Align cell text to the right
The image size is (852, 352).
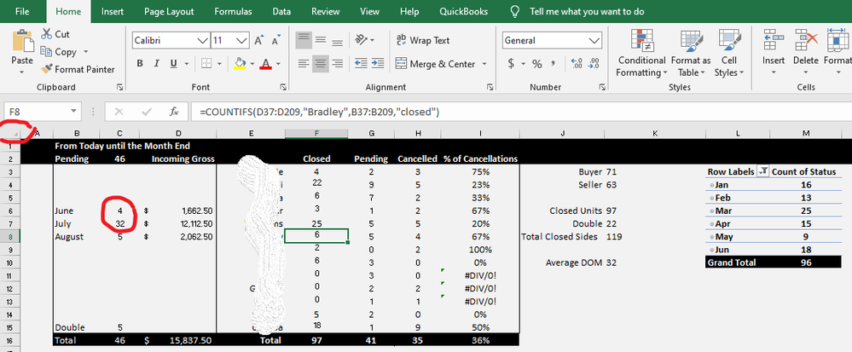tap(338, 64)
